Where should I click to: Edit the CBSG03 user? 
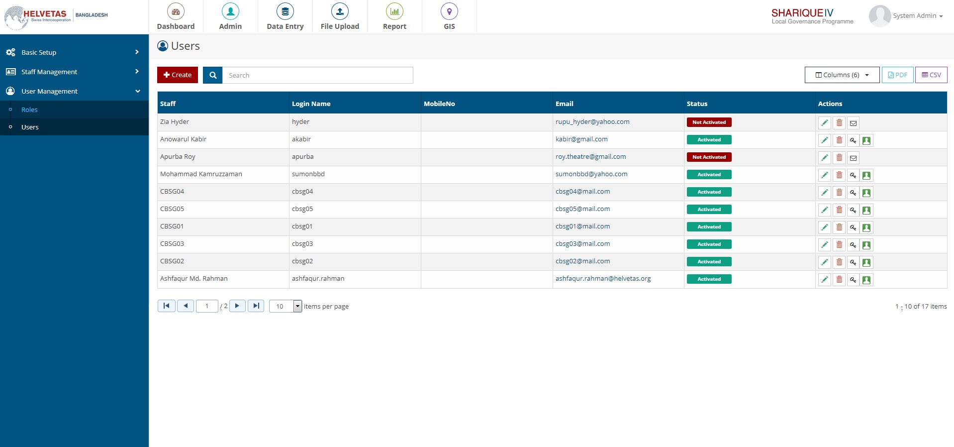tap(825, 245)
